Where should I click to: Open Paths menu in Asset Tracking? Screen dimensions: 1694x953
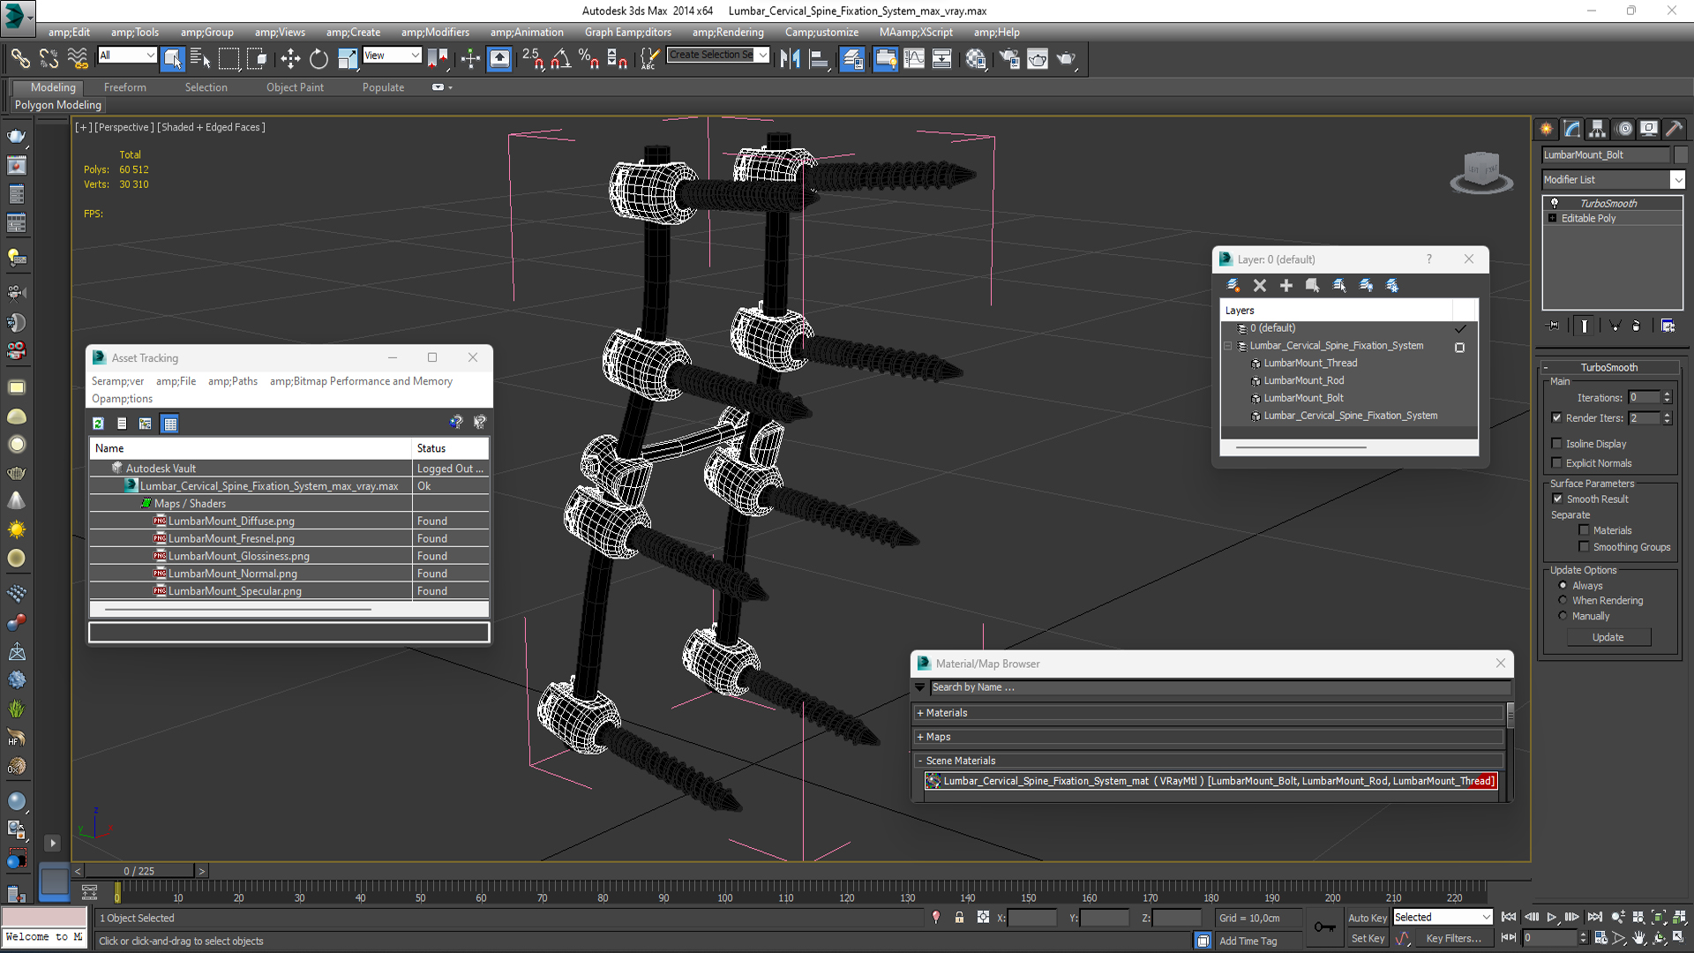click(233, 381)
